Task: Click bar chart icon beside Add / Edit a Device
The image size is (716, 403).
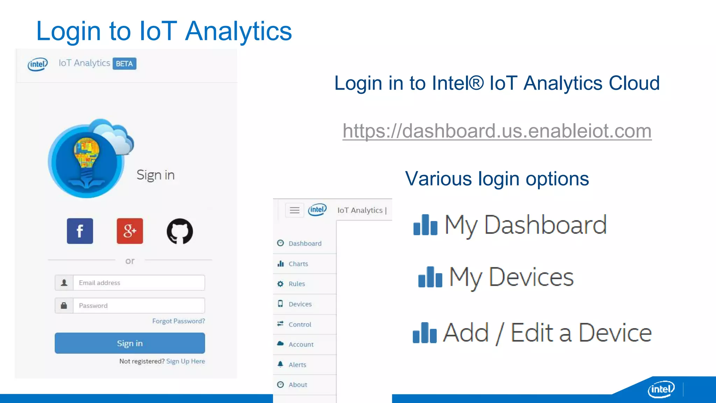Action: pos(424,333)
